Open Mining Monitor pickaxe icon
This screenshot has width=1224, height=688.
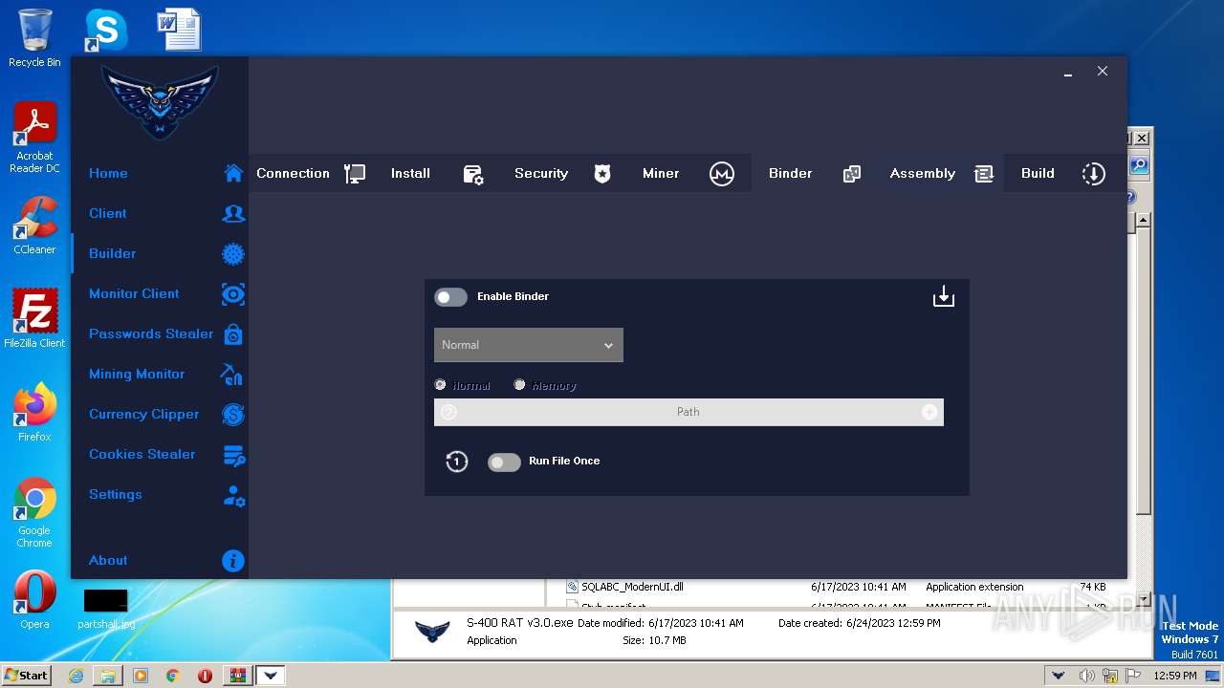(x=231, y=374)
